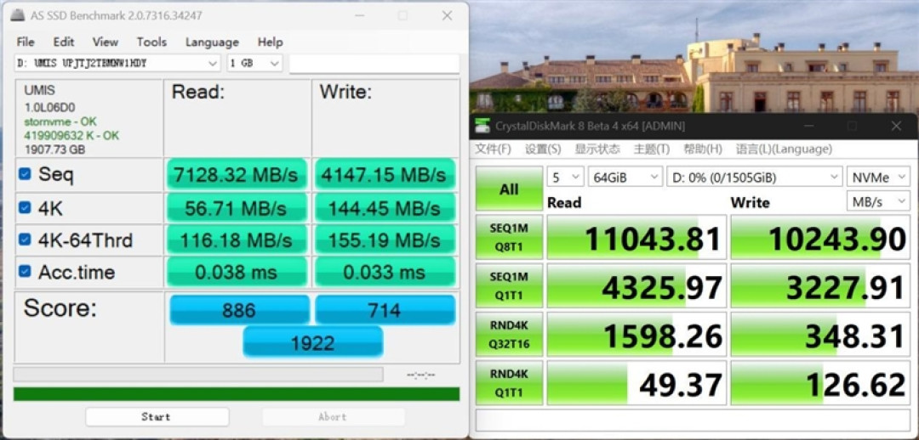
Task: Click the 3227.91 write value
Action: (x=820, y=286)
